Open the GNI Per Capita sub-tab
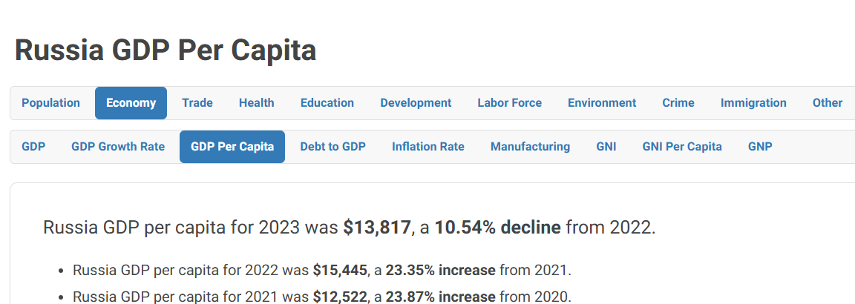The image size is (855, 304). 682,147
